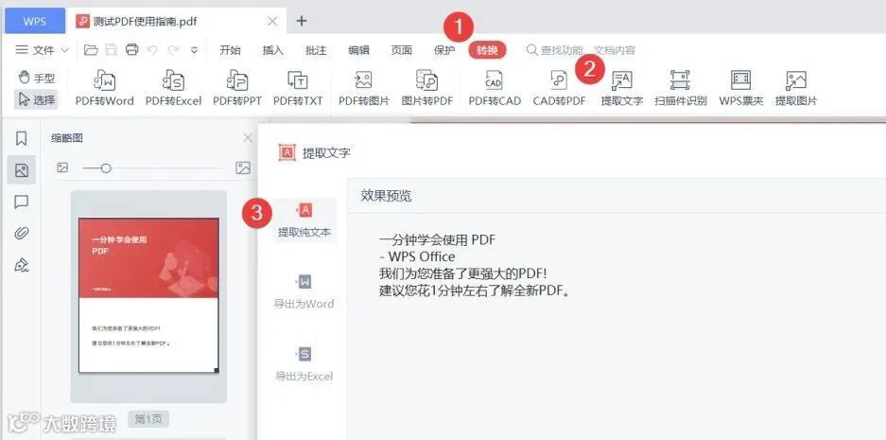
Task: Click the 查找功能 search field
Action: point(581,50)
